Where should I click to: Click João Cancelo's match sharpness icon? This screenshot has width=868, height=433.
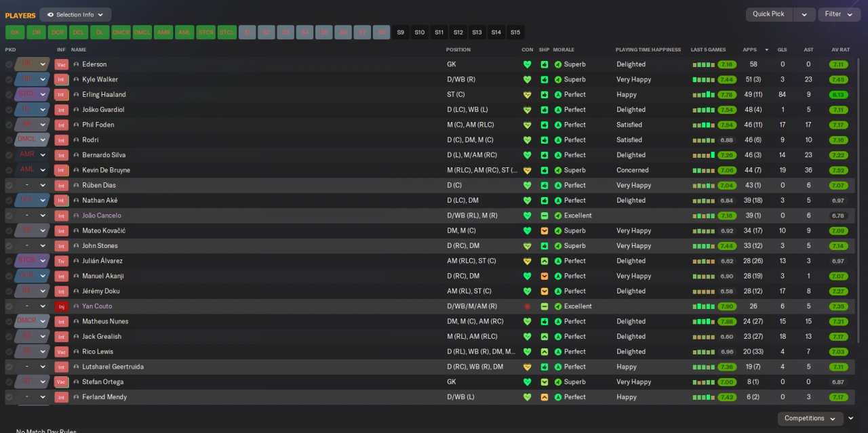click(544, 215)
